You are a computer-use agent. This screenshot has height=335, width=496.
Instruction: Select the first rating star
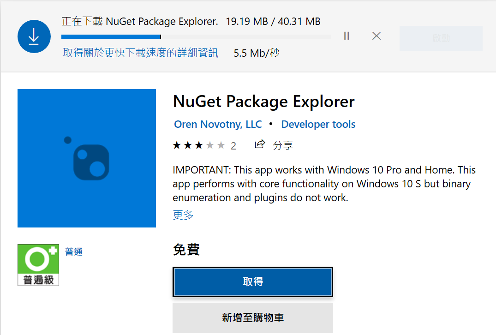click(177, 145)
